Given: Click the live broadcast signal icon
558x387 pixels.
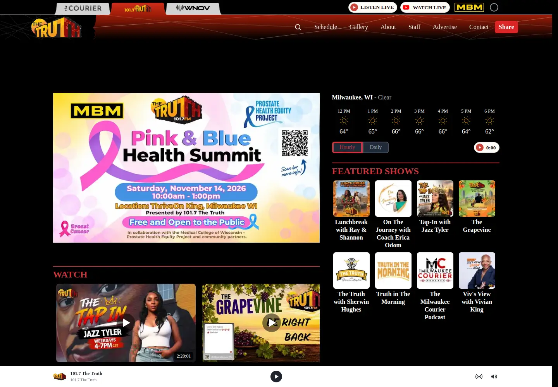Looking at the screenshot, I should (x=479, y=377).
